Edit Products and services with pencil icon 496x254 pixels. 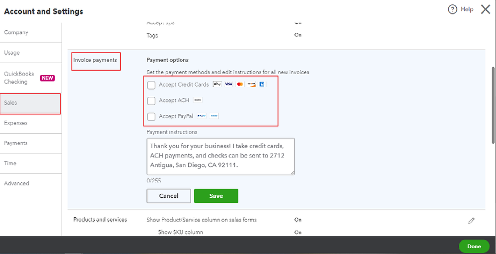[471, 221]
